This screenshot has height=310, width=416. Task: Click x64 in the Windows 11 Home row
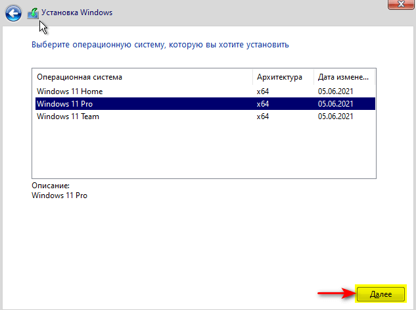click(x=263, y=91)
